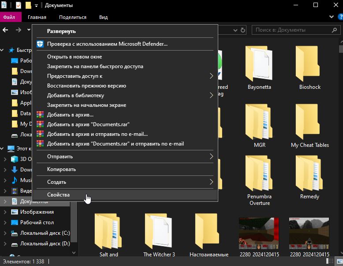Expand Добавить в библиотеку submenu arrow
343x266 pixels.
tap(211, 95)
